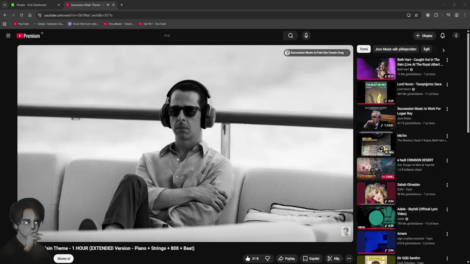Close the Kick Dashboard tab
This screenshot has width=470, height=264.
58,5
